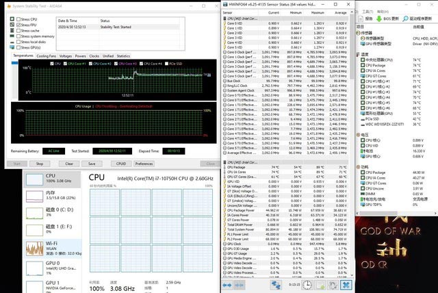Click HWiNFO title bar app icon
This screenshot has height=293, width=438.
click(x=225, y=5)
